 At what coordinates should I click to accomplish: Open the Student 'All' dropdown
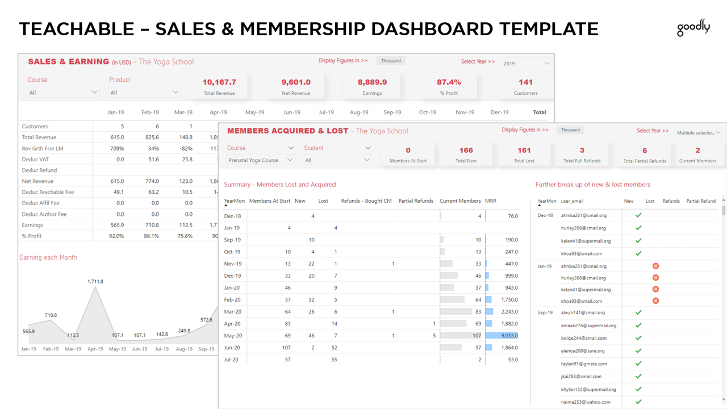click(337, 160)
